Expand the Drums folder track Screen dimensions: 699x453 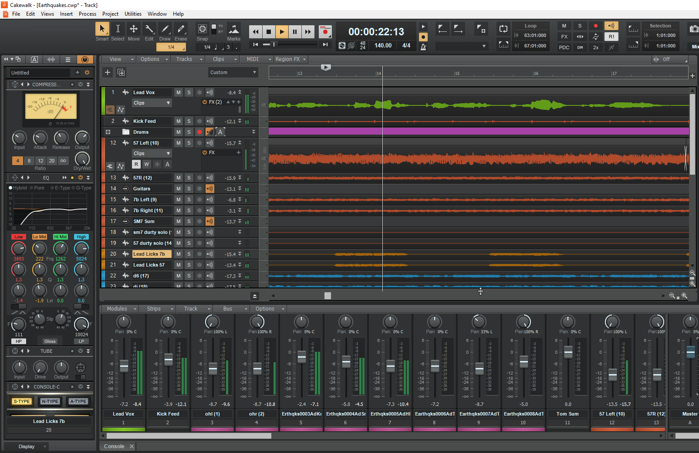[x=108, y=132]
